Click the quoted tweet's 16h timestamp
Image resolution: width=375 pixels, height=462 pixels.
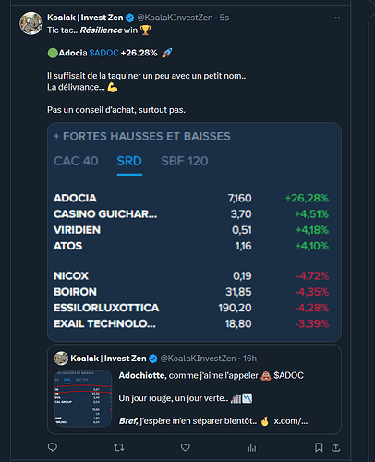249,359
